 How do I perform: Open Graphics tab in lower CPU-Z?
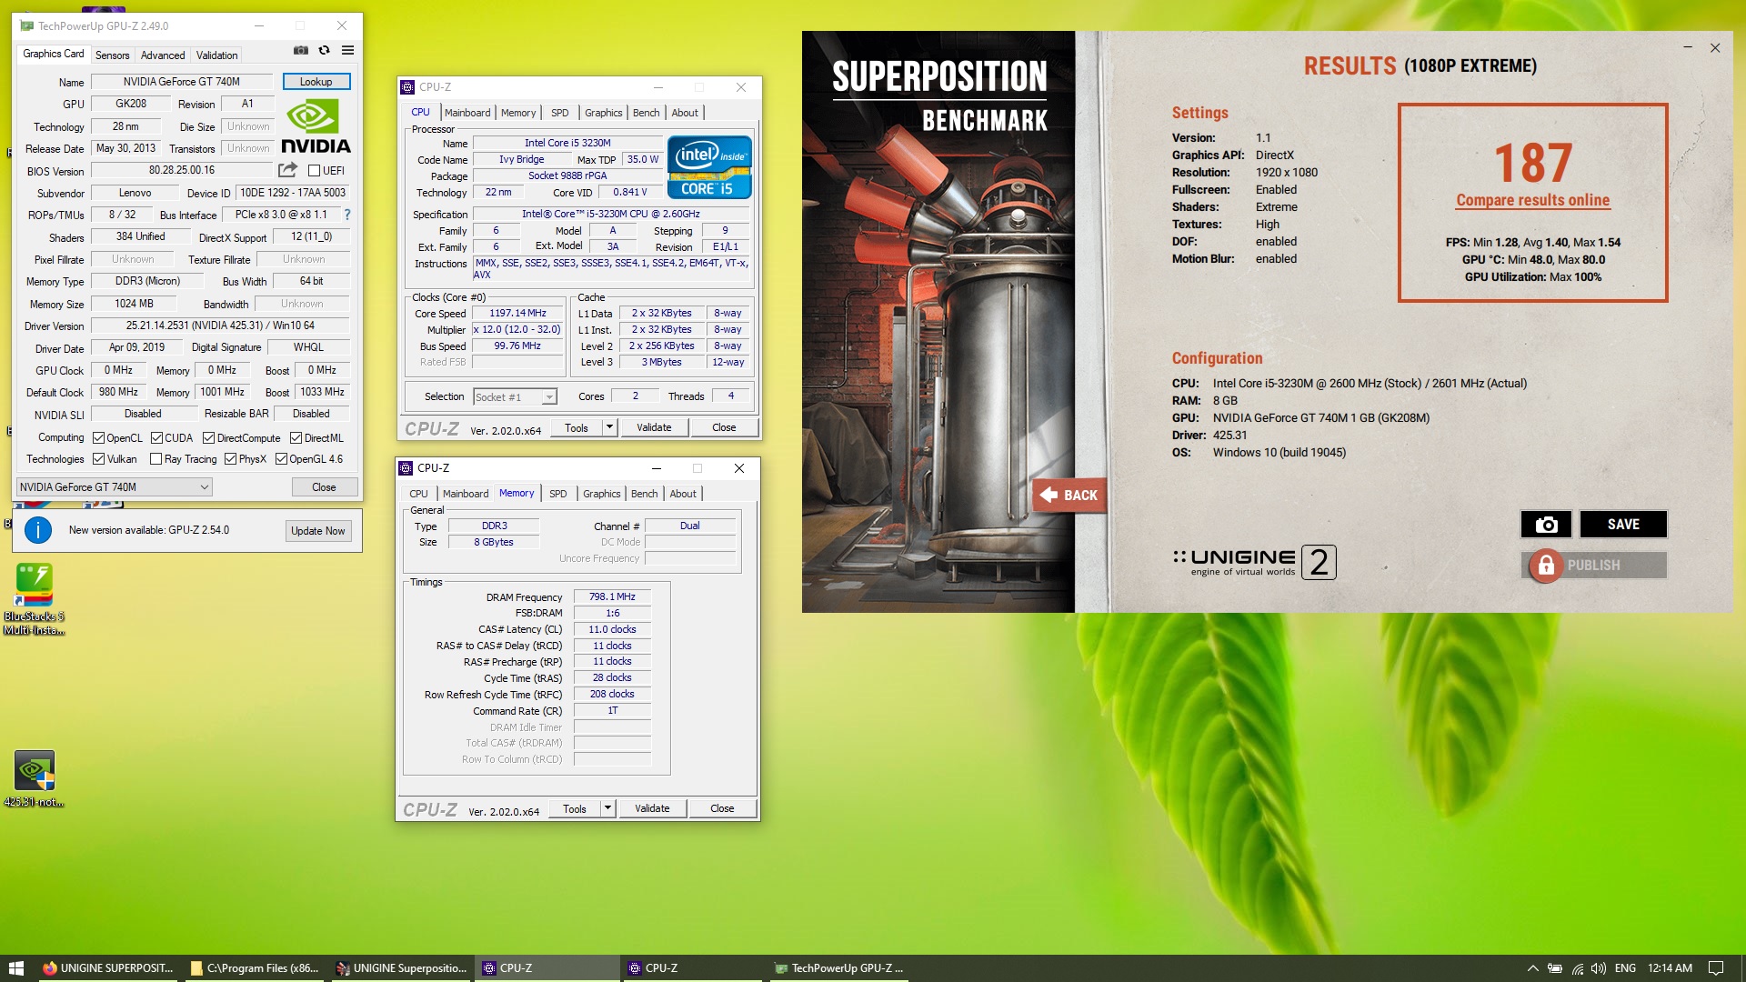click(602, 494)
